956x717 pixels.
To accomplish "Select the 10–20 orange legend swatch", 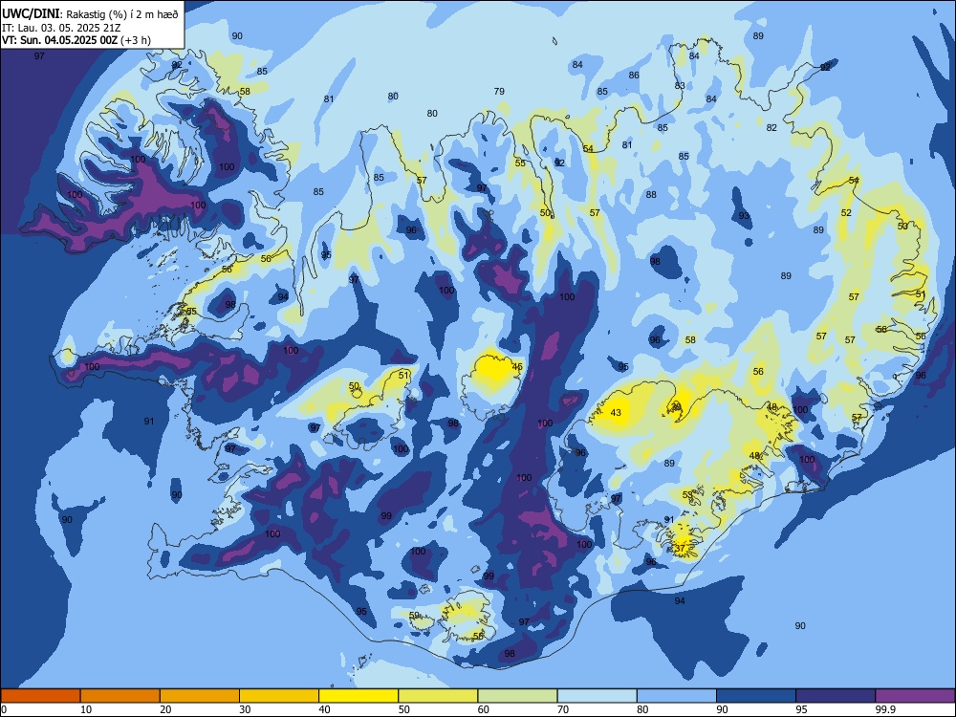I will (x=120, y=696).
